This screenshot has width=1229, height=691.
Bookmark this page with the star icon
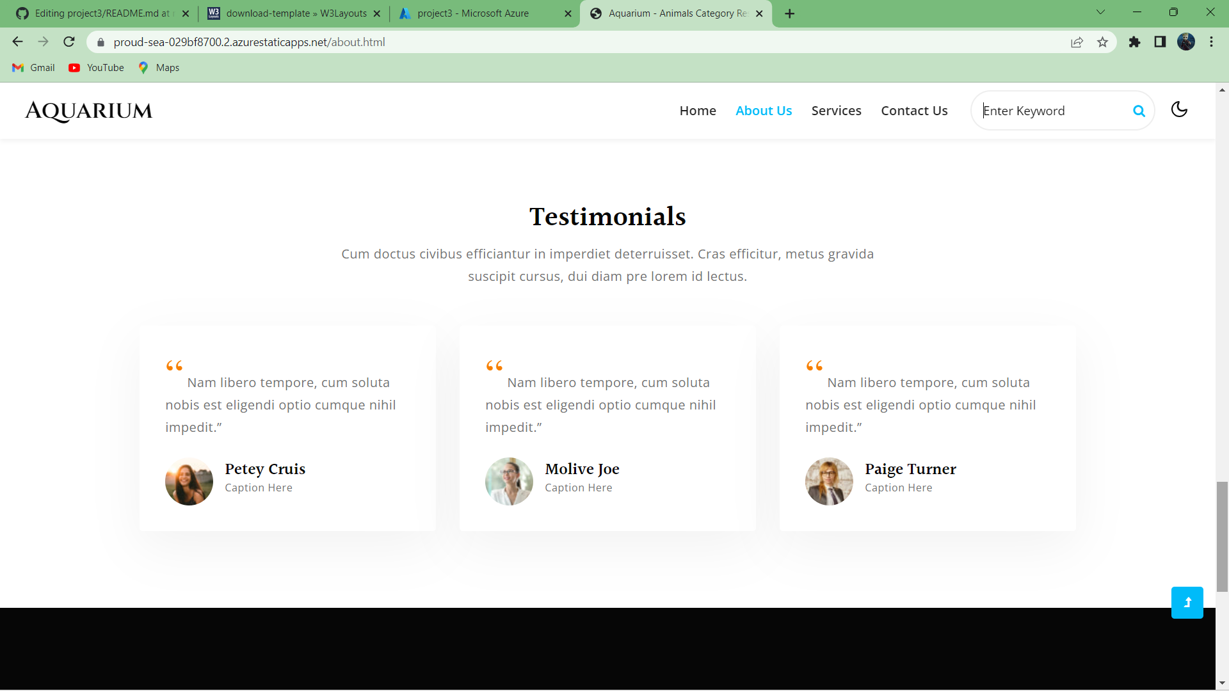click(1103, 42)
